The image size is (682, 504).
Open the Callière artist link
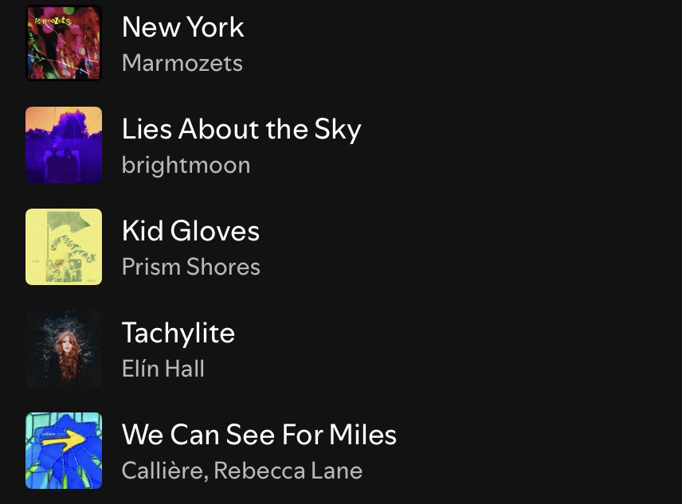[x=163, y=471]
